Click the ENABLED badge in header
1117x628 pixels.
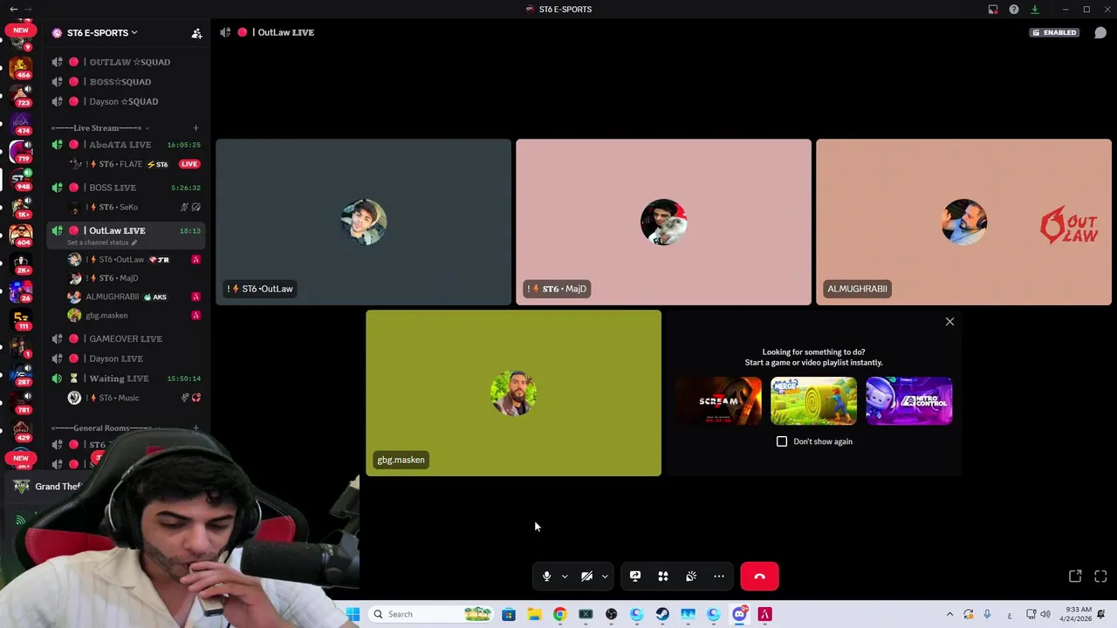pyautogui.click(x=1054, y=33)
